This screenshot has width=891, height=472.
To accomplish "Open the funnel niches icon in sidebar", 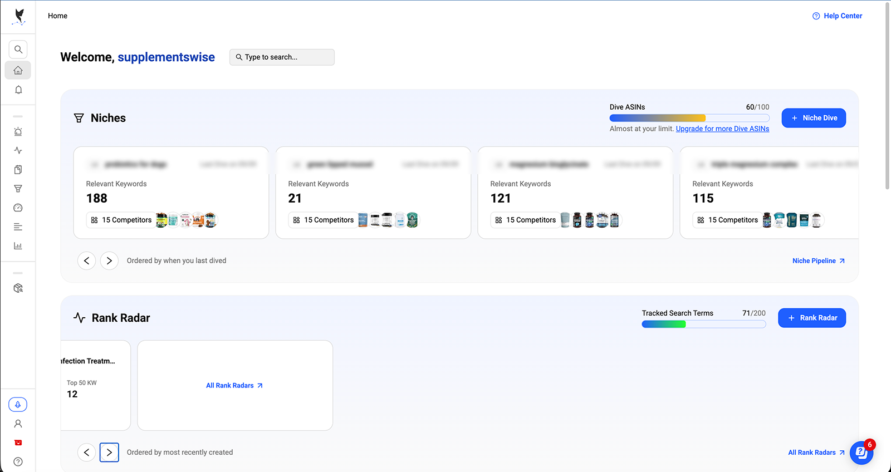I will point(18,189).
